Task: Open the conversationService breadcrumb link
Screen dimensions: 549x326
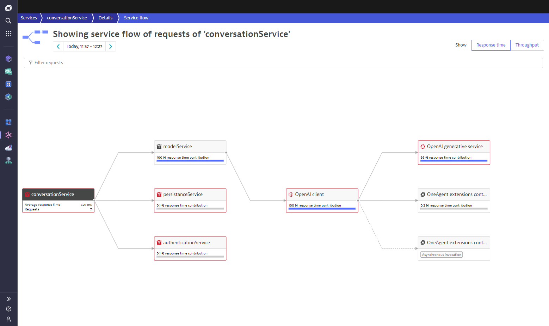Action: (x=67, y=18)
